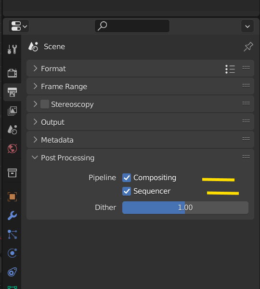The height and width of the screenshot is (289, 260).
Task: Open the Format presets list icon
Action: (230, 69)
